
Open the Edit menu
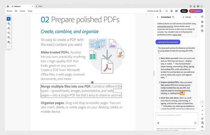tap(16, 11)
